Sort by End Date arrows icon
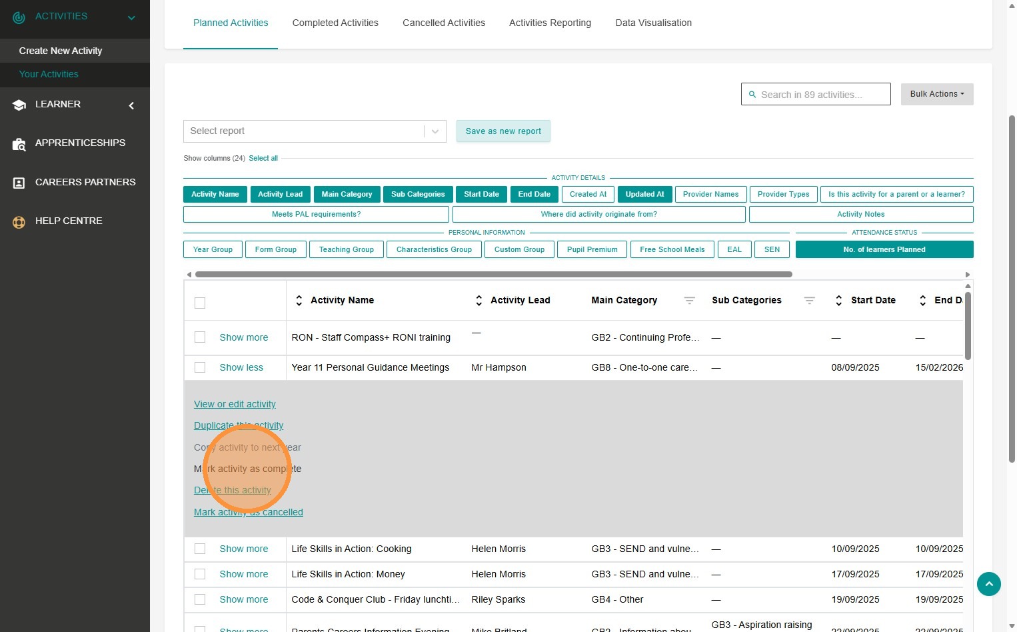 coord(922,301)
